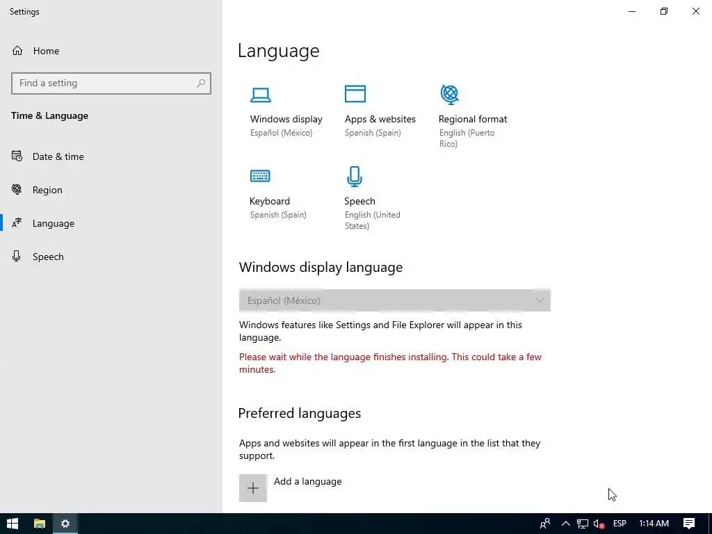Image resolution: width=712 pixels, height=534 pixels.
Task: Click the Time & Language heading
Action: pos(50,116)
